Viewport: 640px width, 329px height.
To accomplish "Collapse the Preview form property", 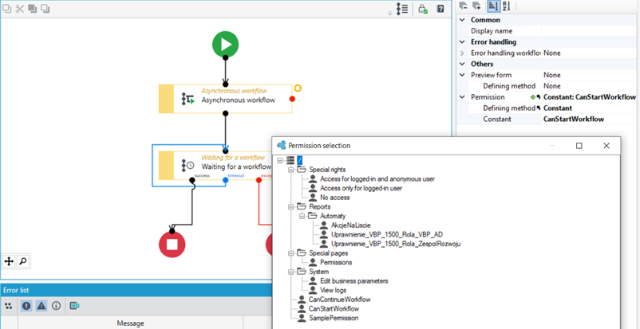I will 462,75.
